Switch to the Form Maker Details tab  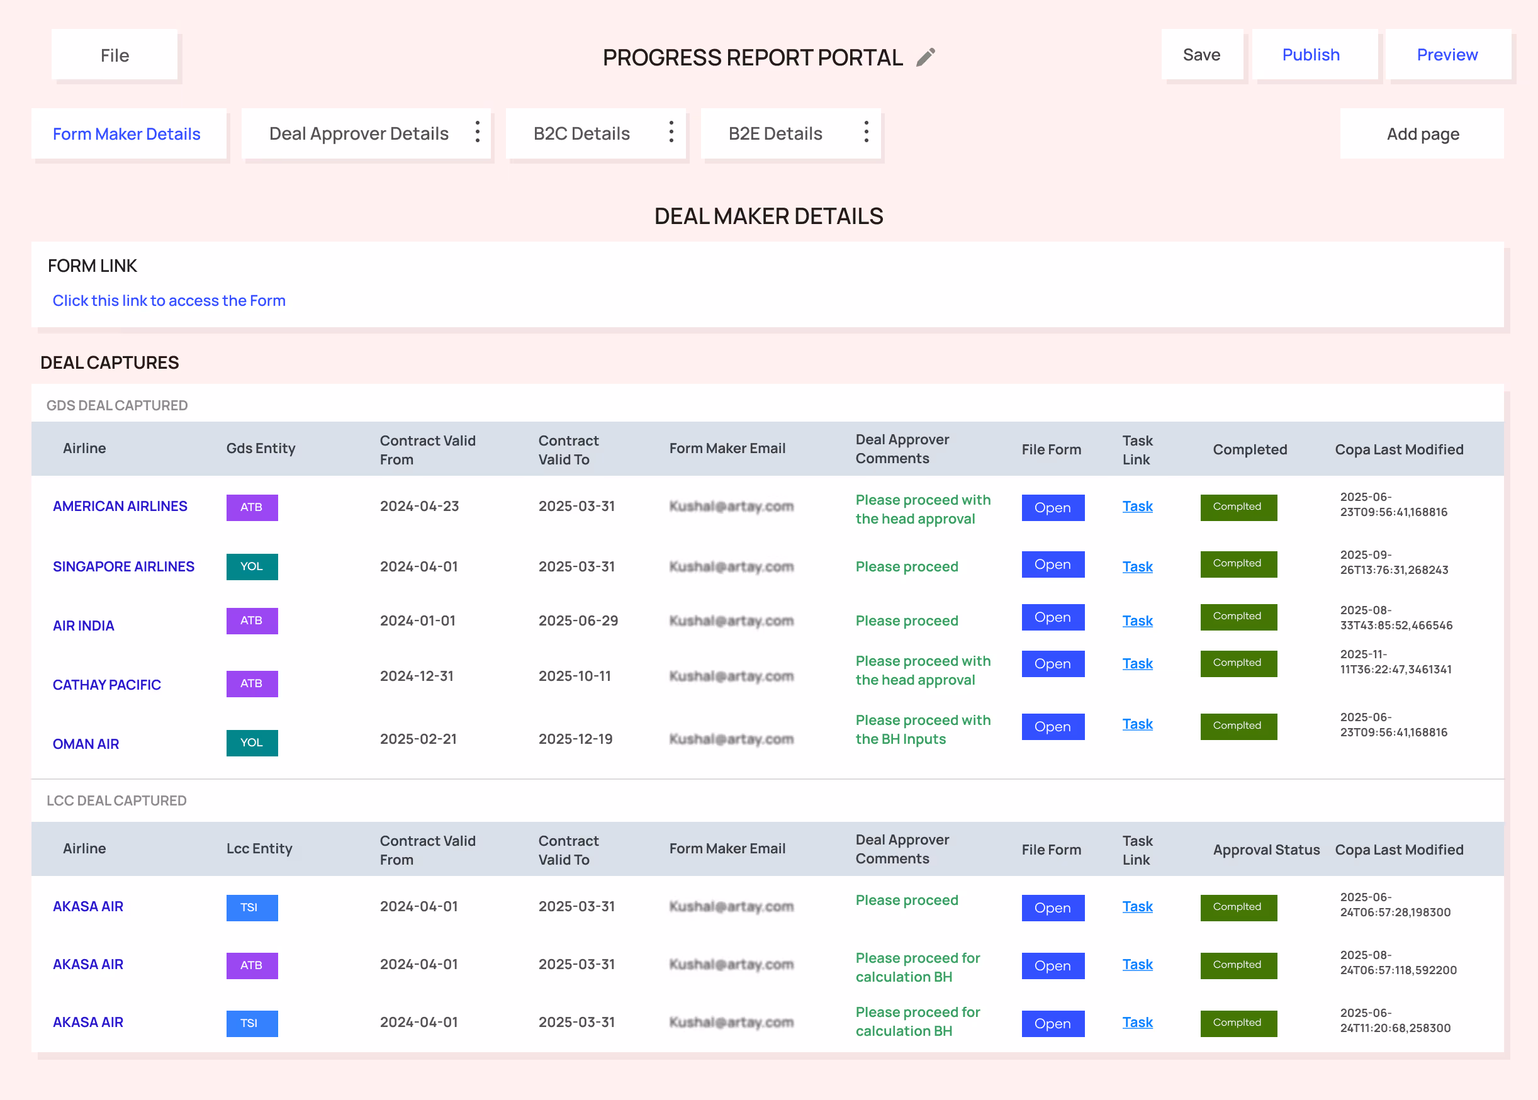click(x=126, y=134)
